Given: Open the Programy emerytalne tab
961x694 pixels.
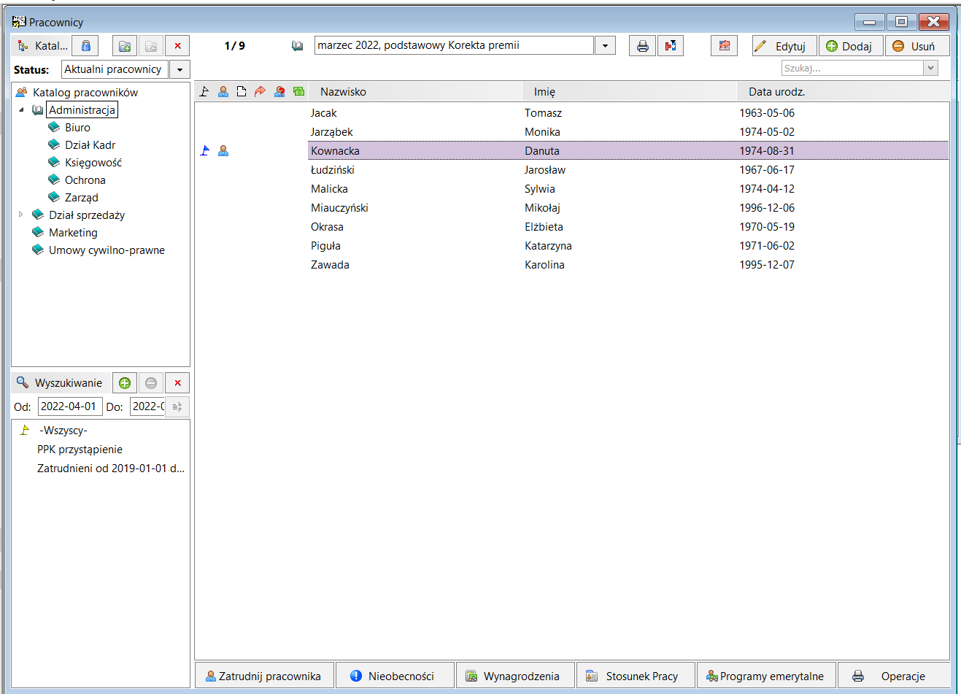Looking at the screenshot, I should click(x=766, y=676).
